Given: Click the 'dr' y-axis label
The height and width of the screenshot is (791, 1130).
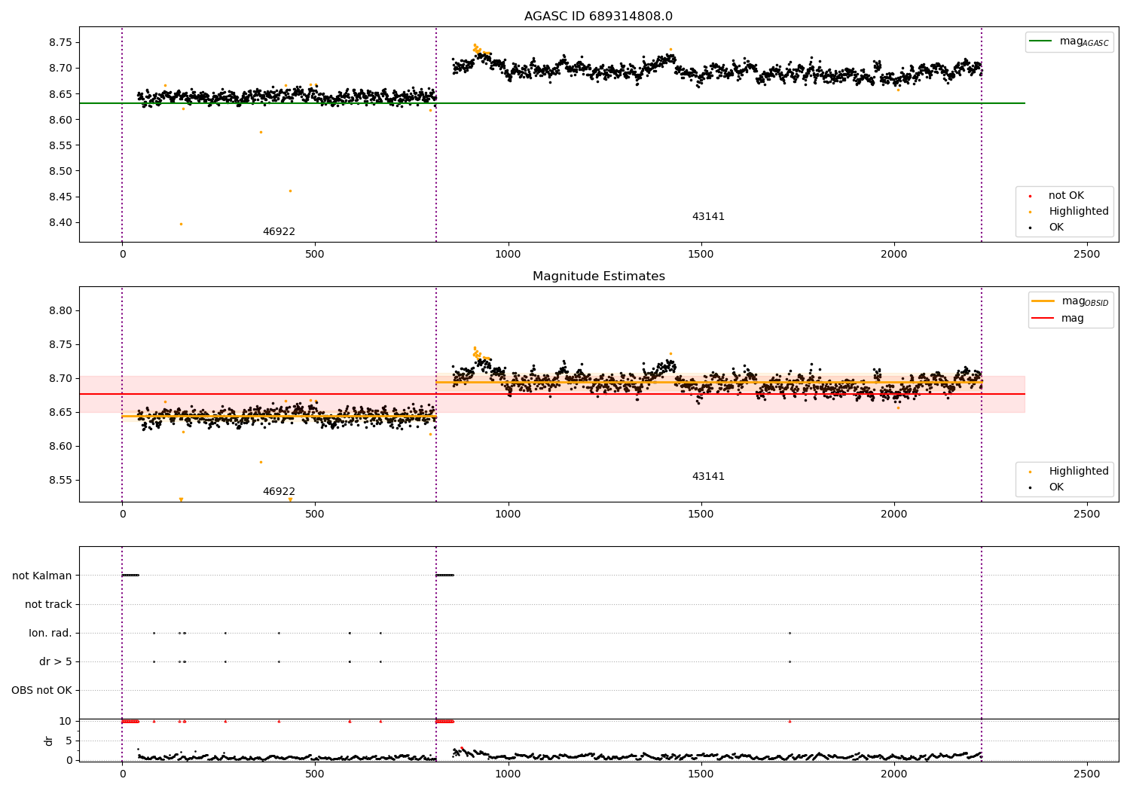Looking at the screenshot, I should (49, 741).
